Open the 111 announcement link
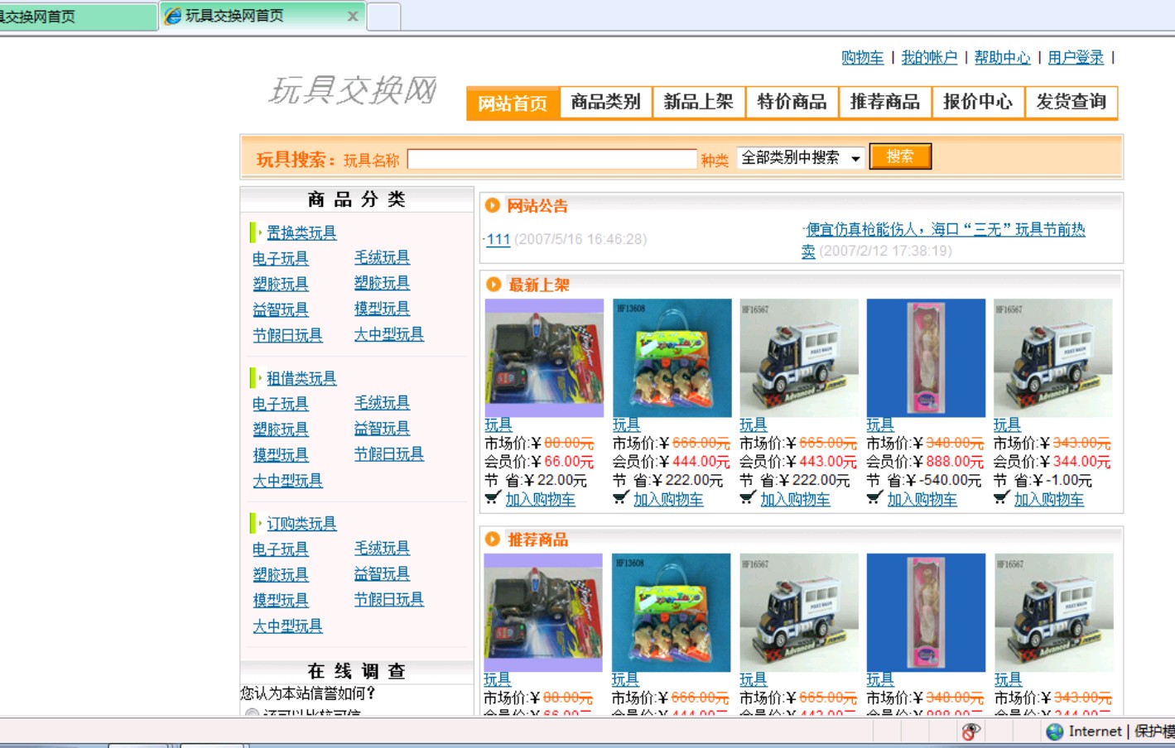This screenshot has height=748, width=1175. (498, 239)
